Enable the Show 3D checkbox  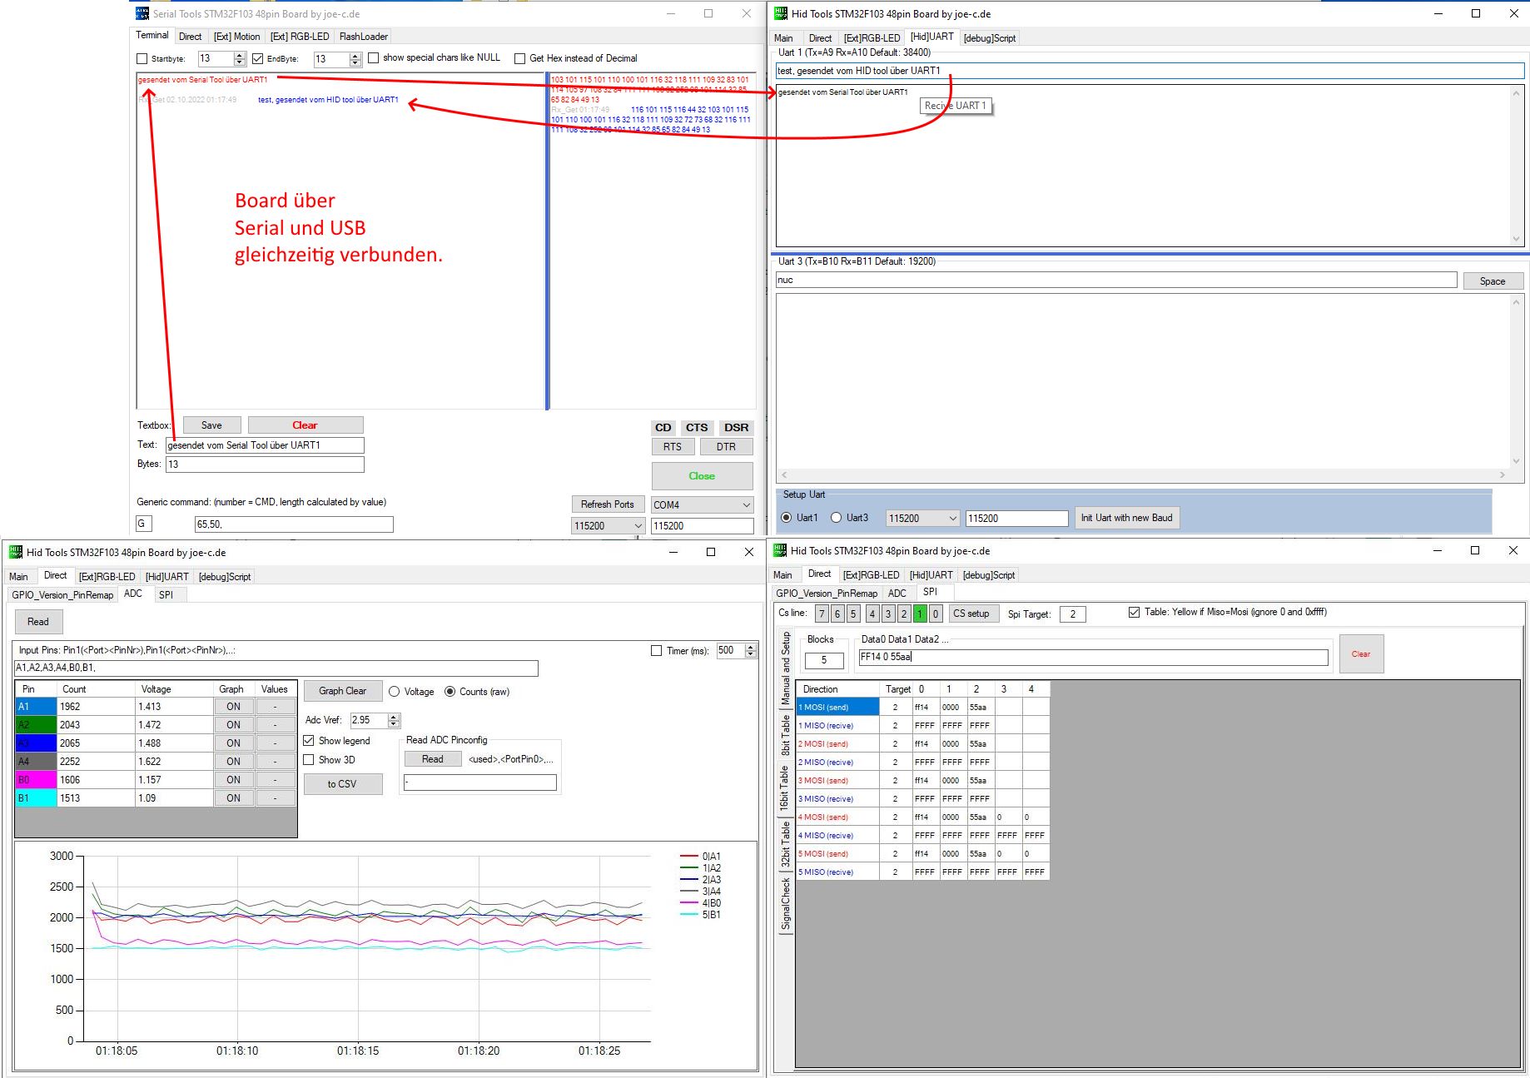(x=309, y=760)
